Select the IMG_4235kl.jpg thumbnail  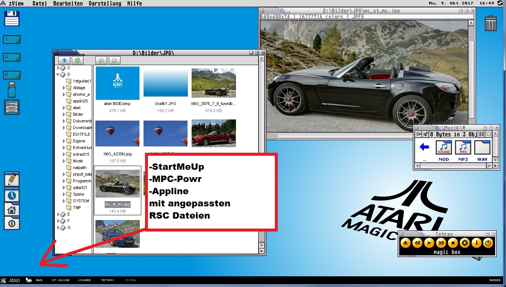pyautogui.click(x=117, y=134)
